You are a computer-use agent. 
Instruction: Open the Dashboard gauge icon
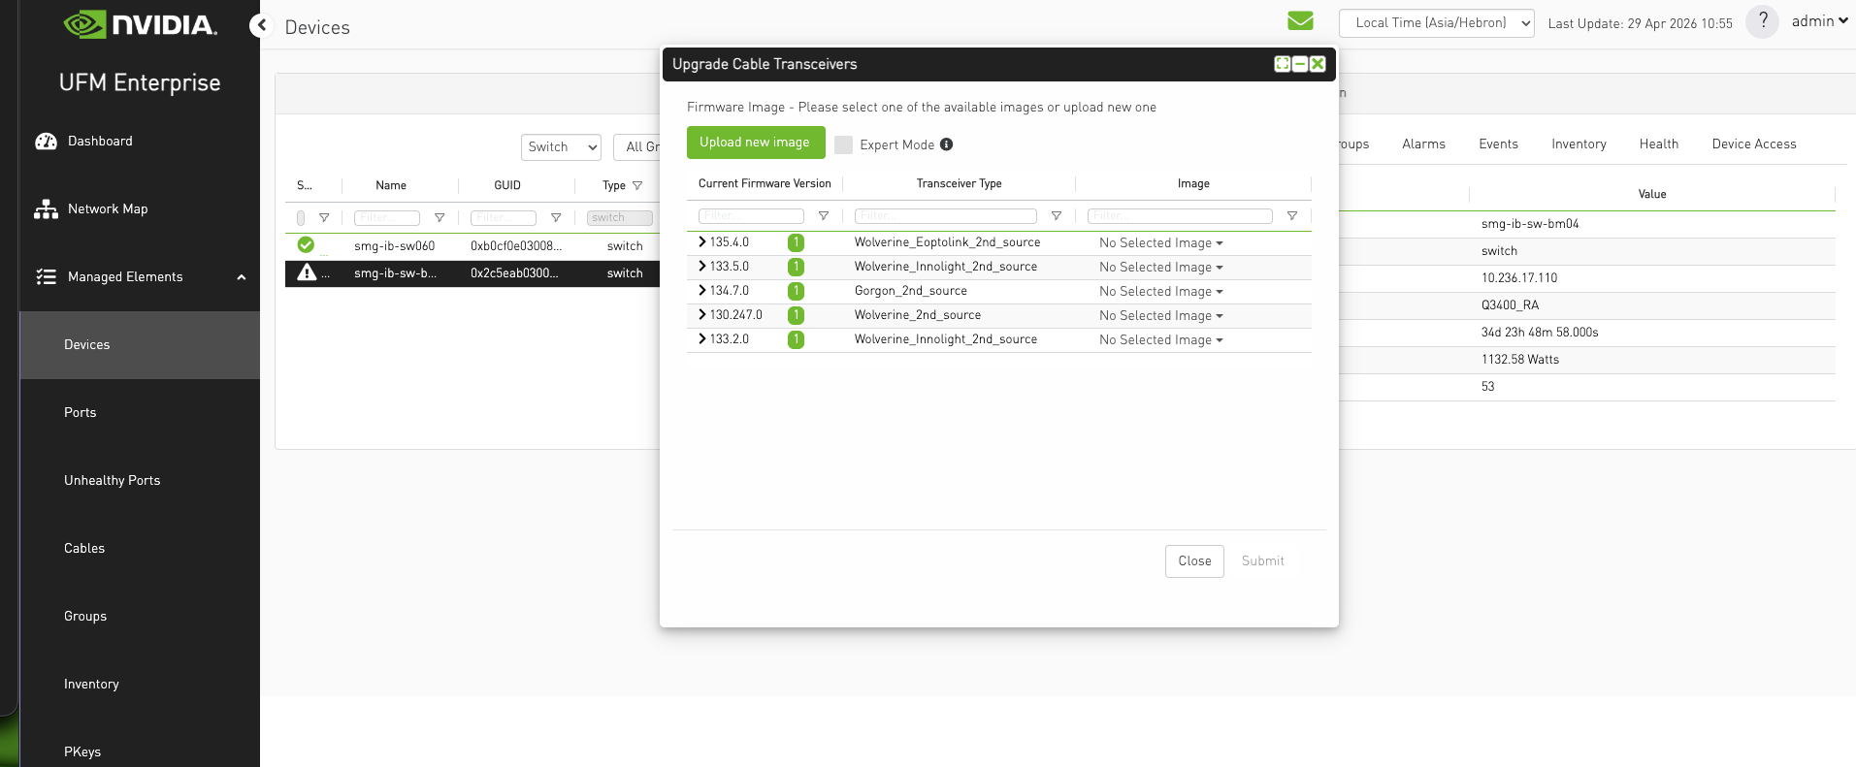click(x=46, y=142)
